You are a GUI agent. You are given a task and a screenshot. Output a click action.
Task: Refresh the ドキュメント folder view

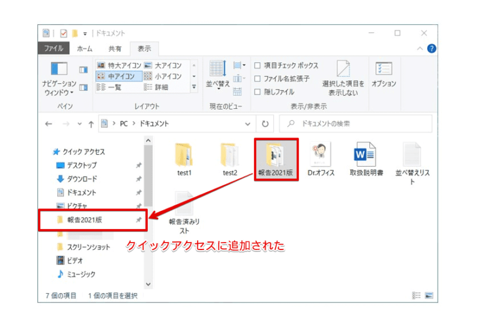pyautogui.click(x=265, y=124)
